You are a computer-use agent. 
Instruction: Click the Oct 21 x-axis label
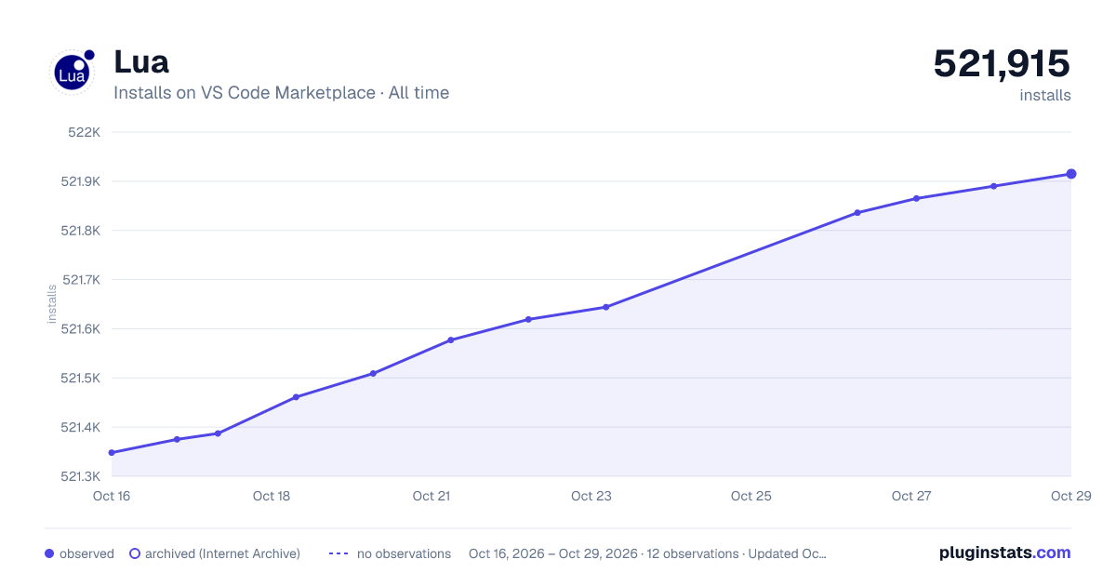point(432,496)
